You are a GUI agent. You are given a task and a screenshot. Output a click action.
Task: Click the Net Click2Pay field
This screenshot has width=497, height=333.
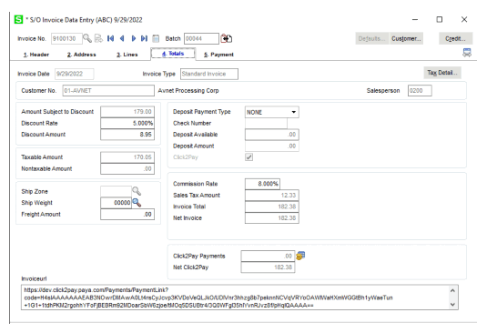pyautogui.click(x=268, y=267)
